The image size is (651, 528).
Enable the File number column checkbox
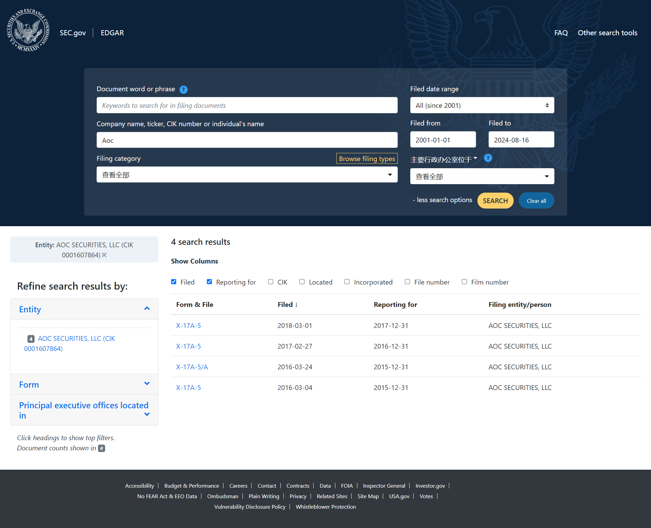click(x=407, y=282)
